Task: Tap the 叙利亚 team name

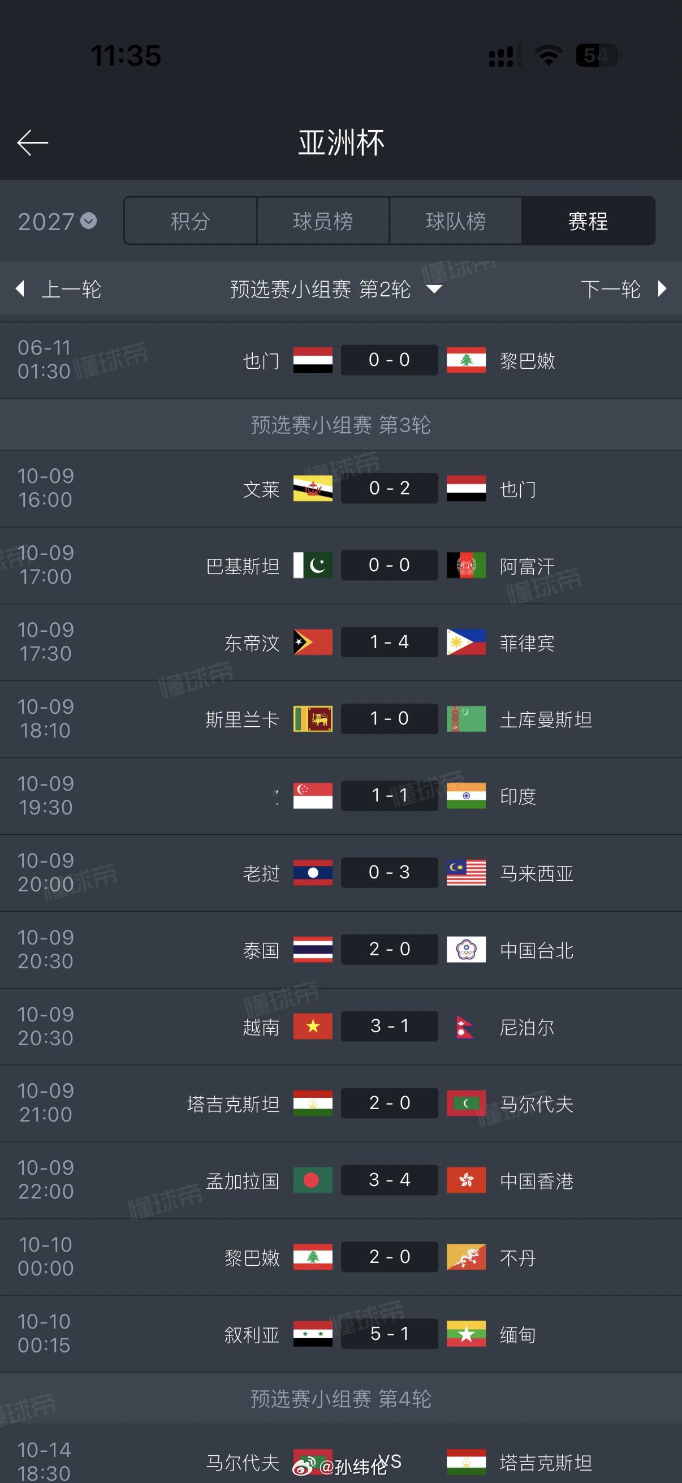Action: pyautogui.click(x=252, y=1334)
